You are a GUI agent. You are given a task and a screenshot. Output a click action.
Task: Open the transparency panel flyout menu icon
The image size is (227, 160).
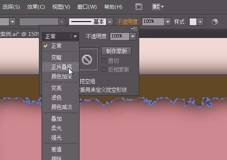[x=134, y=28]
